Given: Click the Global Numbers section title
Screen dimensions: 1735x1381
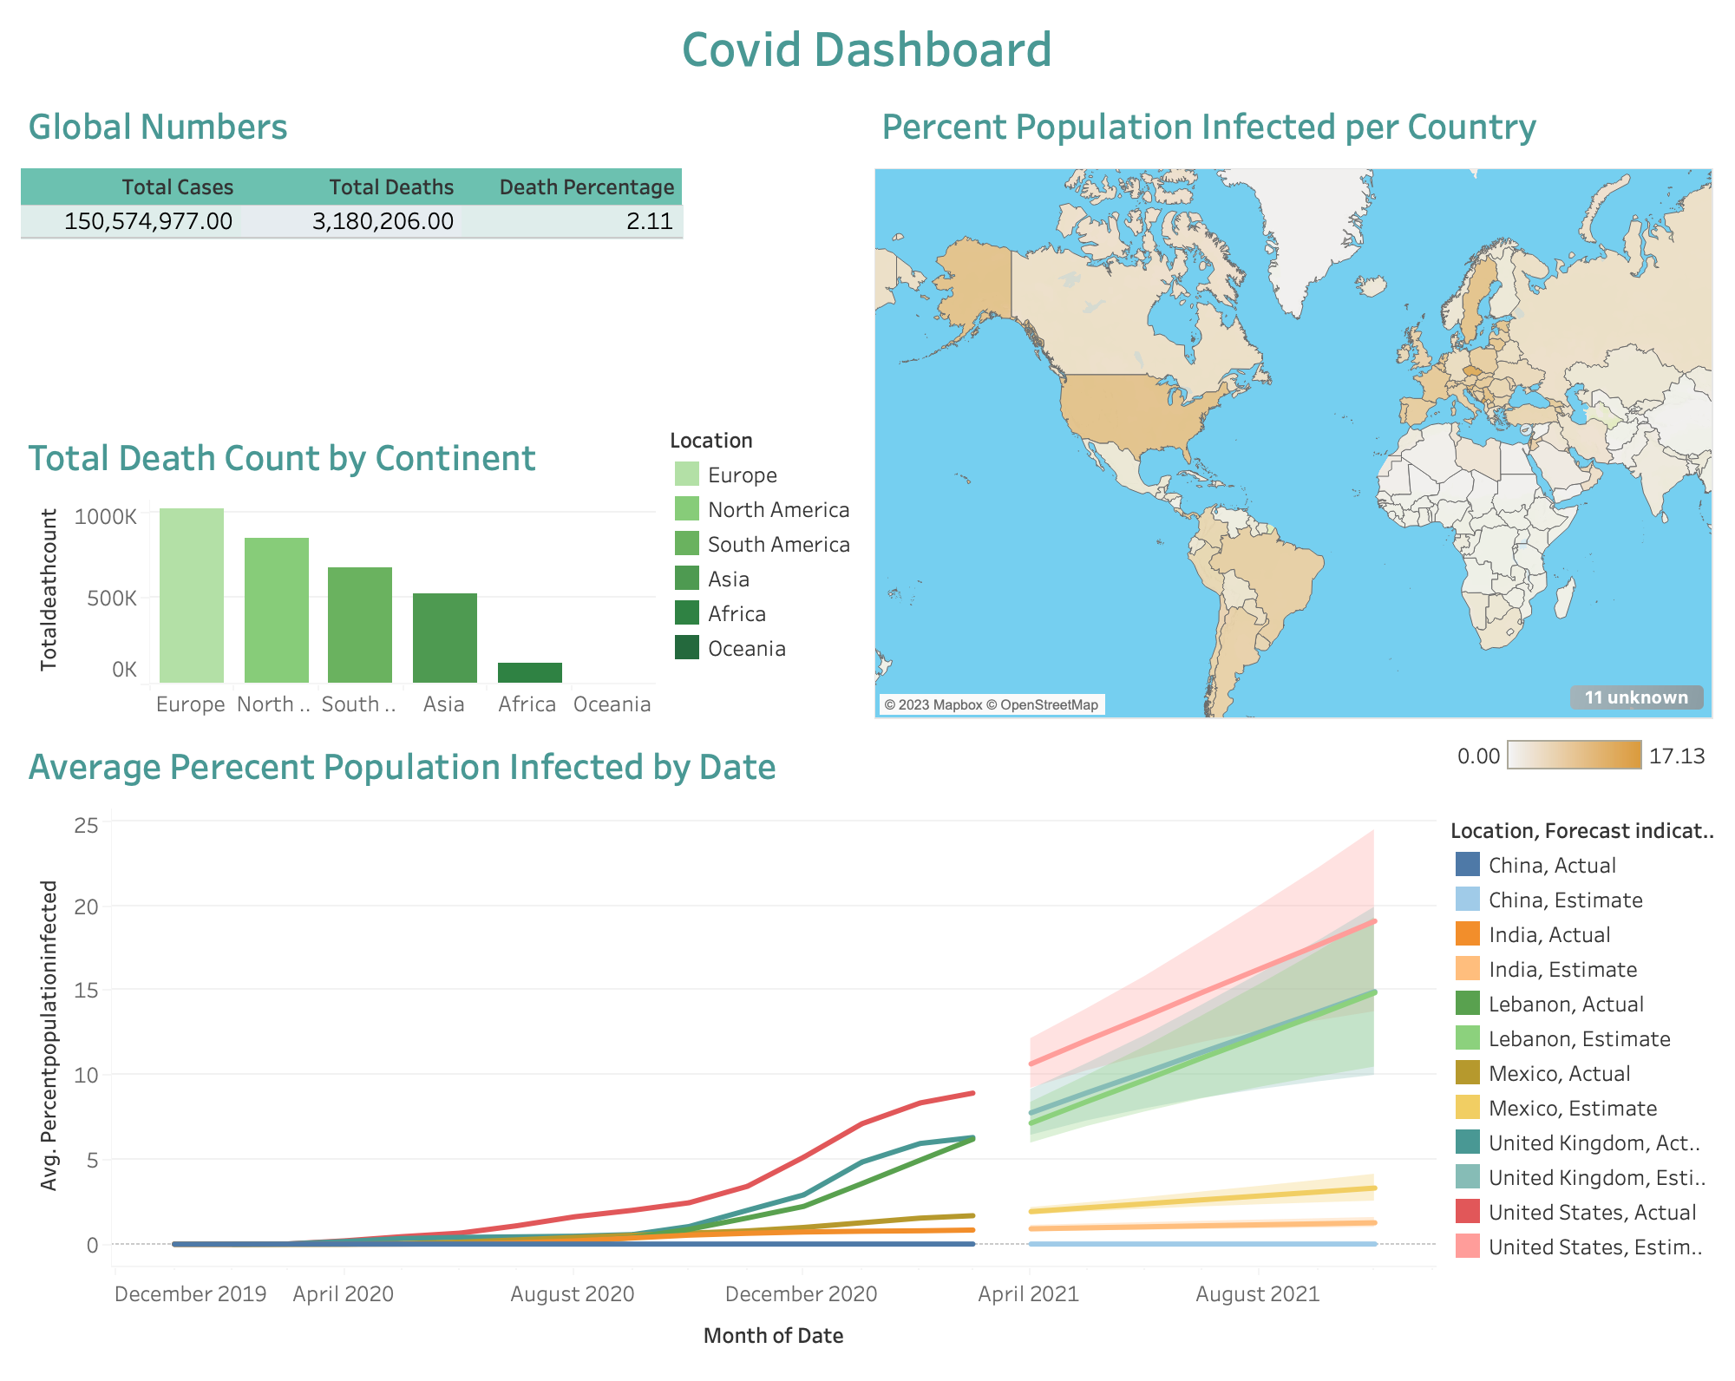Looking at the screenshot, I should [x=157, y=127].
